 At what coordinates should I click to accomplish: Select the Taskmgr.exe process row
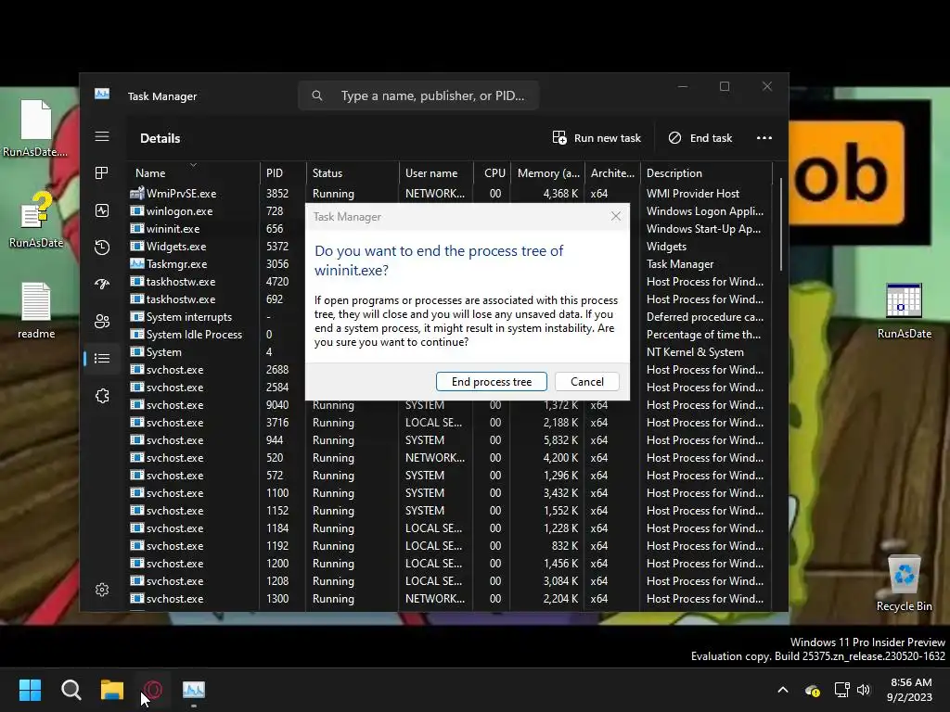tap(215, 263)
